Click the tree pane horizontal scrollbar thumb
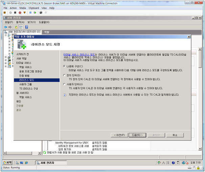205x172 pixels. [x=19, y=153]
